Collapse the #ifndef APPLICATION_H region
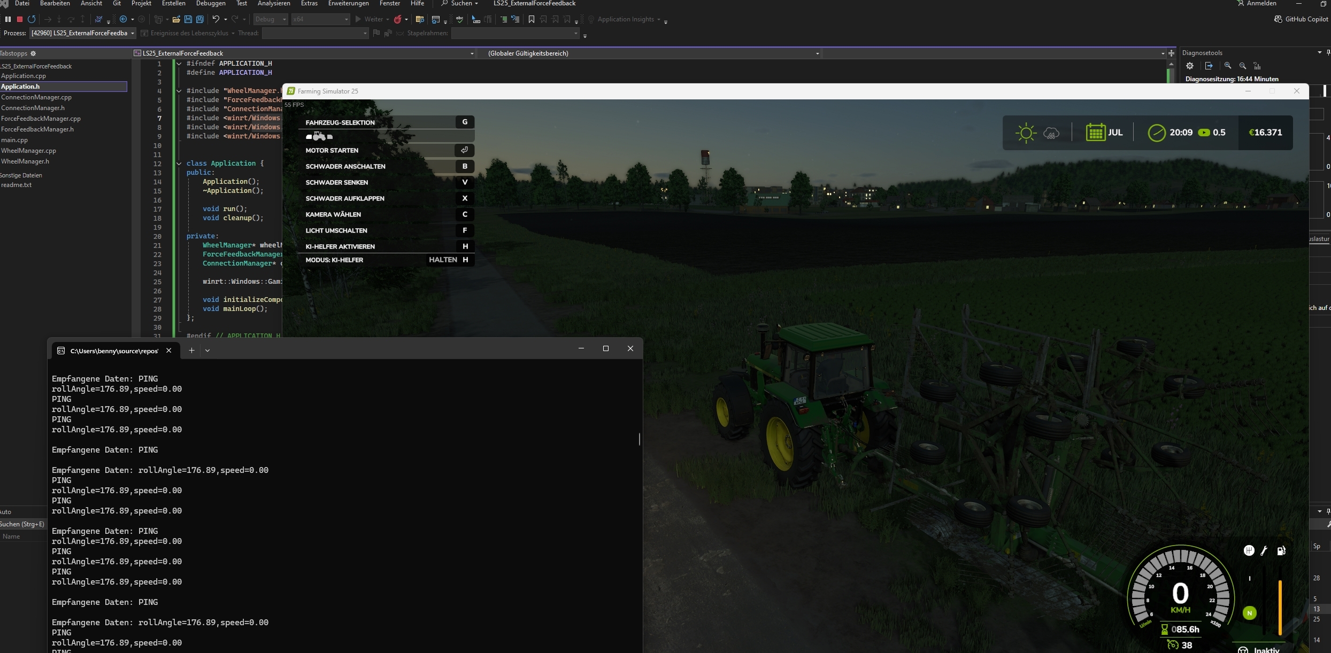The height and width of the screenshot is (653, 1331). point(179,64)
